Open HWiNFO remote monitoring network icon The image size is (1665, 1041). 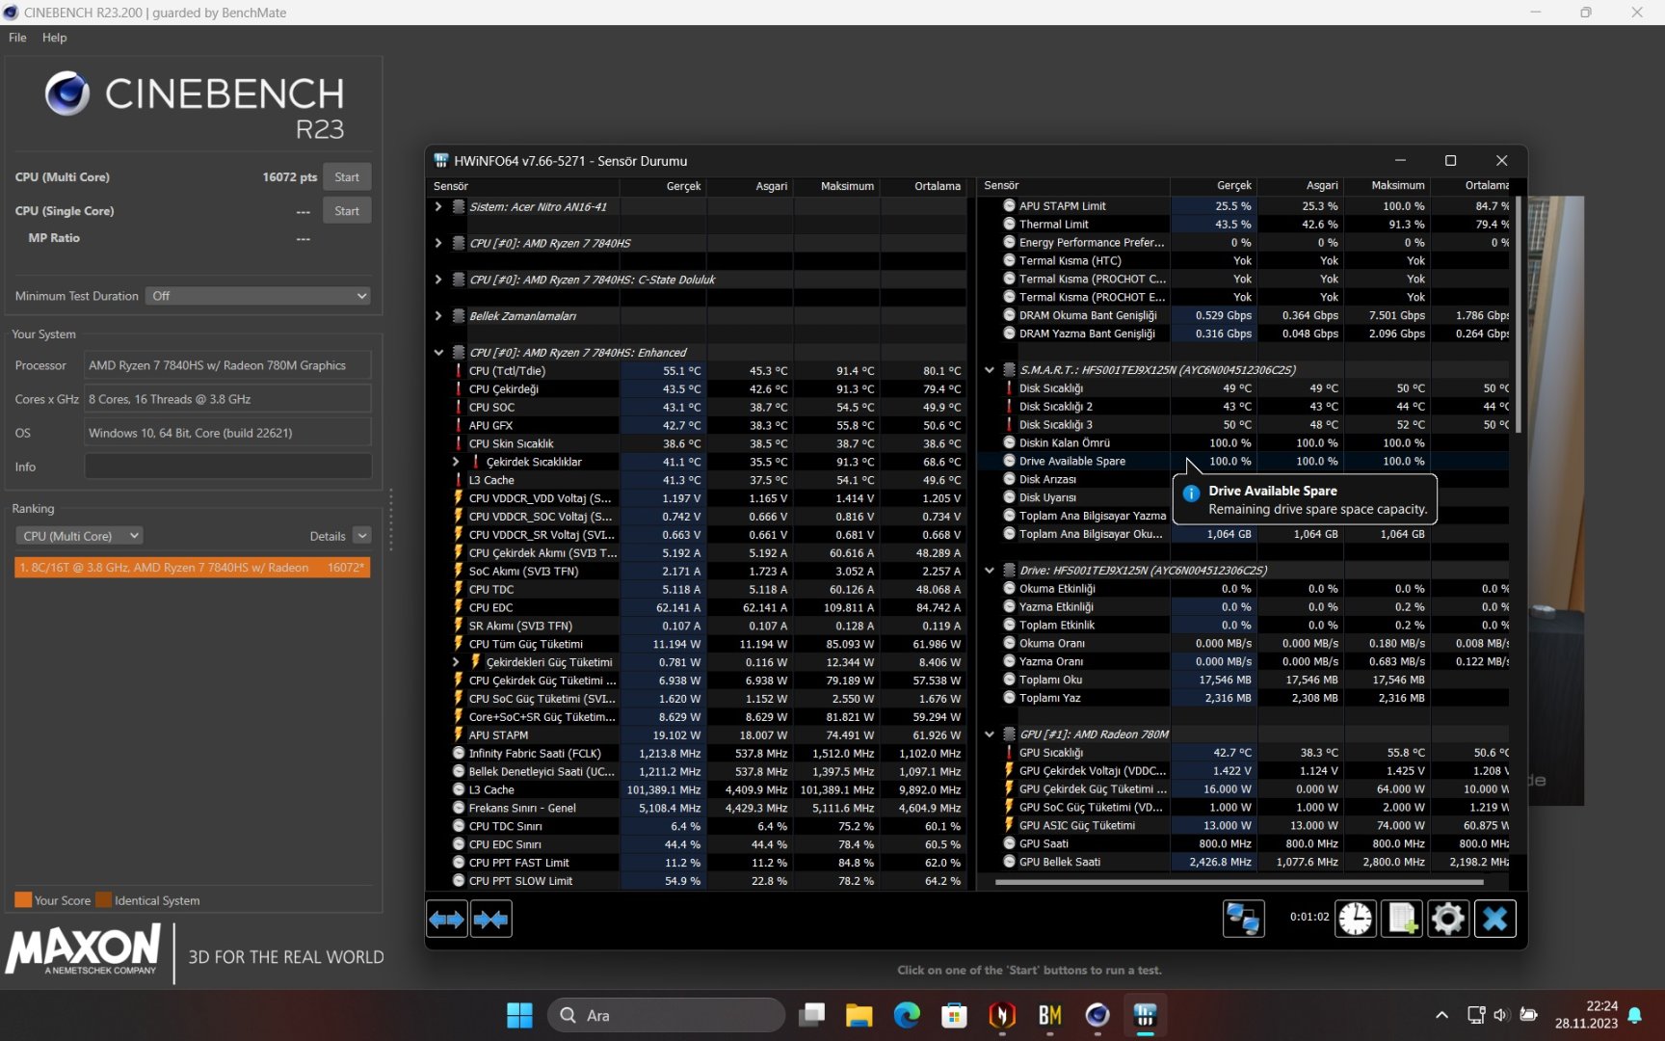[1243, 919]
